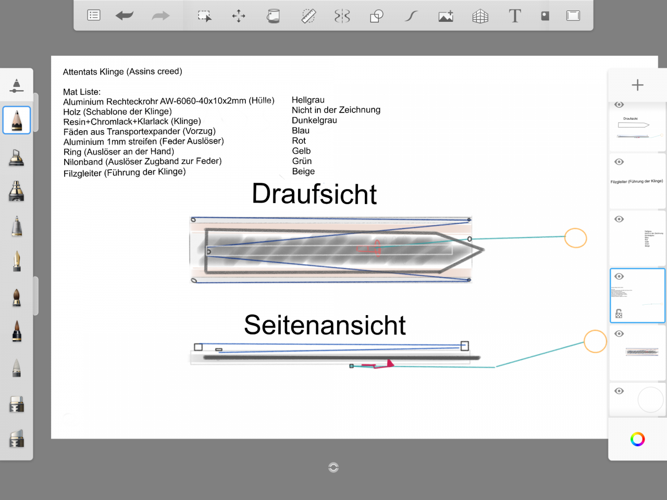667x500 pixels.
Task: Tap the 'Hellgrau' color note
Action: coord(308,100)
